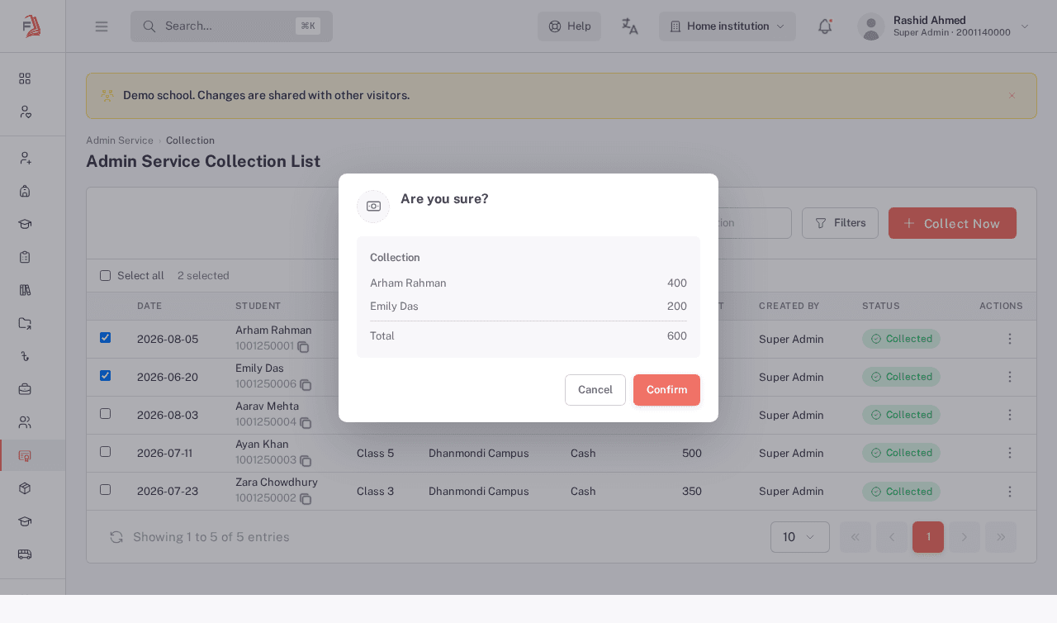This screenshot has height=623, width=1057.
Task: Open the Help button
Action: point(569,26)
